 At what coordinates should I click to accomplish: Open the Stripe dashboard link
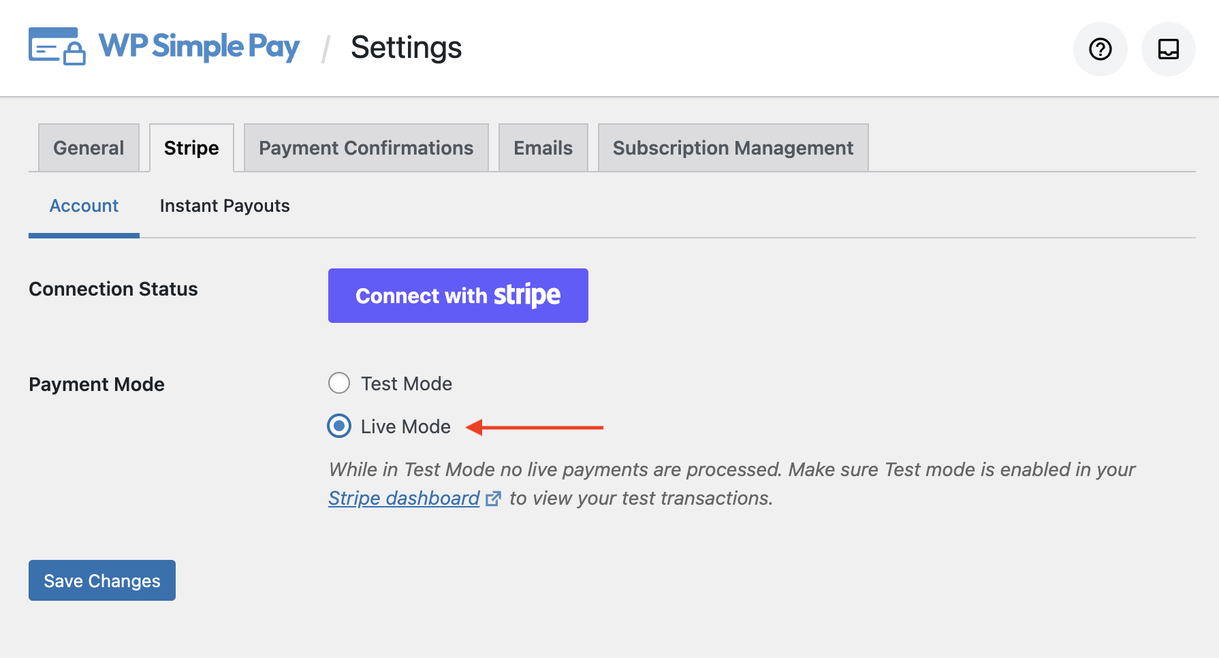coord(404,499)
